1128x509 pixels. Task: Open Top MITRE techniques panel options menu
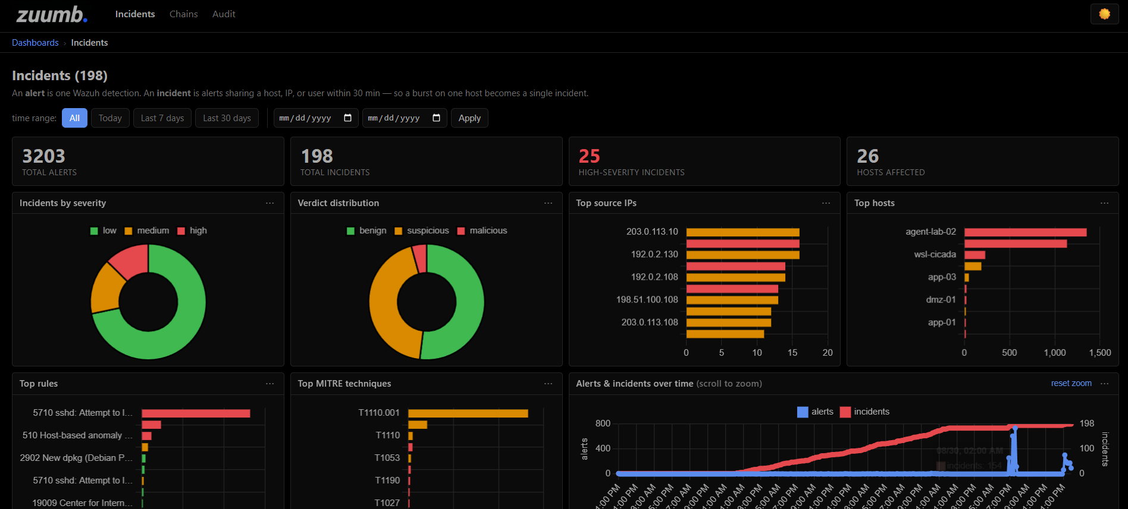tap(548, 384)
